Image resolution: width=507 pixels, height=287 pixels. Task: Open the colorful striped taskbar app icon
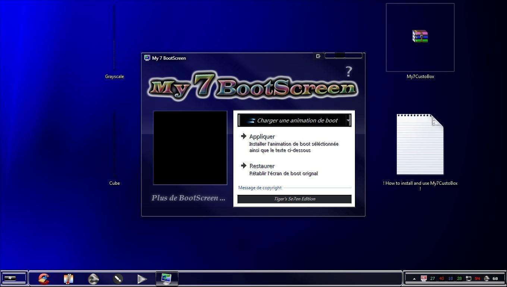(68, 279)
